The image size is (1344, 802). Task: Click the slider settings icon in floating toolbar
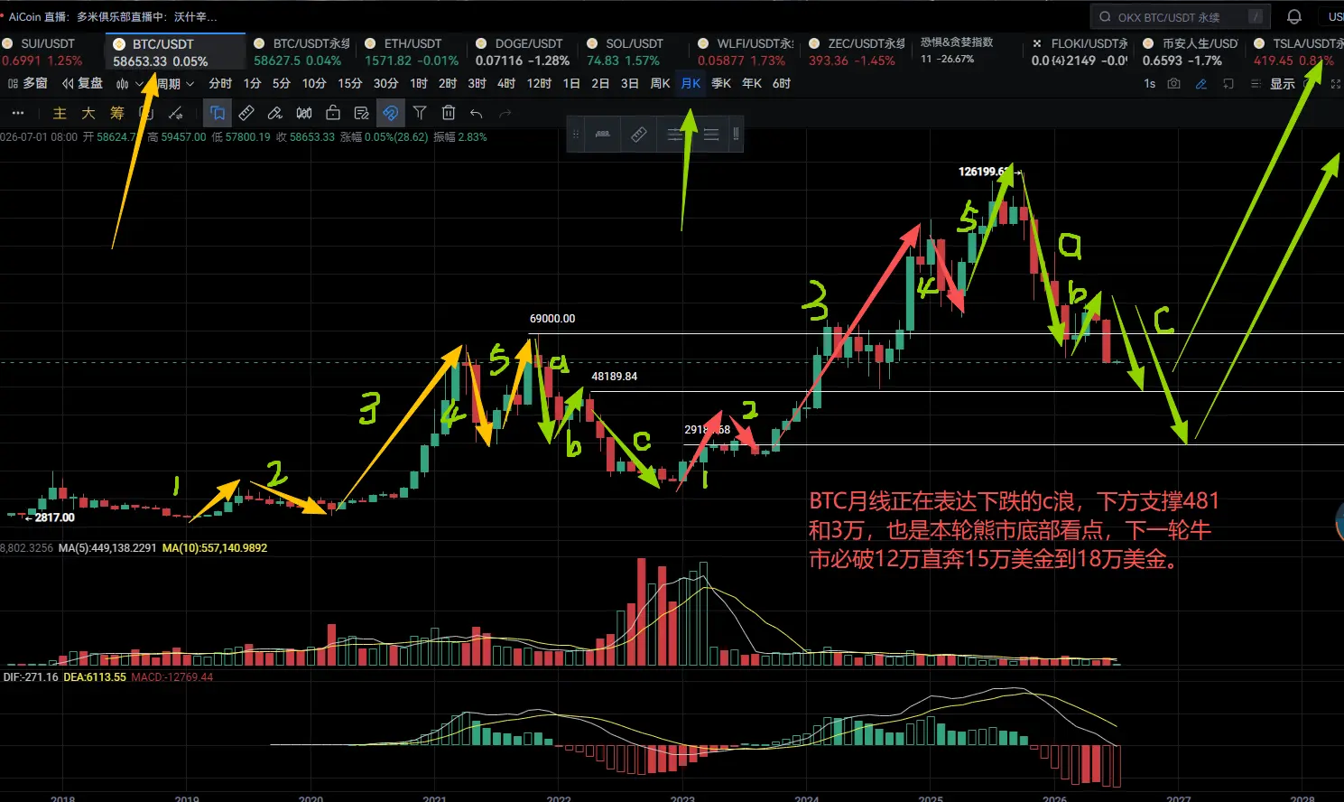click(675, 134)
